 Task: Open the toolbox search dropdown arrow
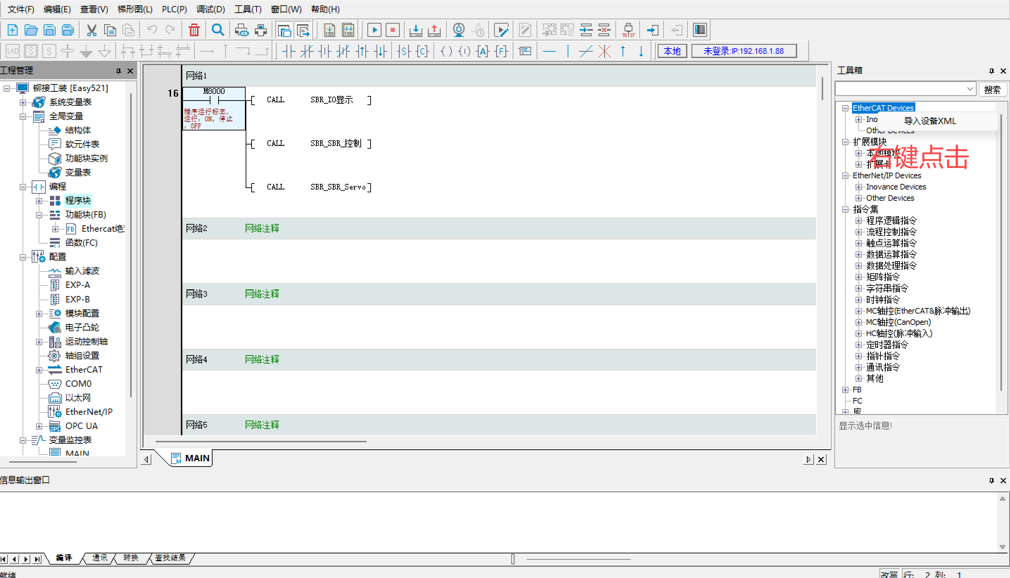[x=970, y=89]
